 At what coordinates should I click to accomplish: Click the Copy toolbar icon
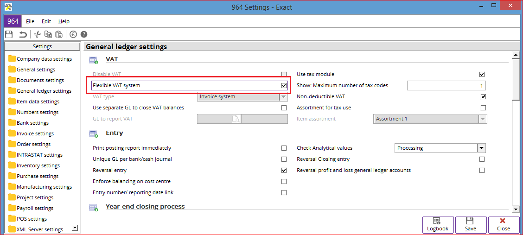[x=48, y=34]
